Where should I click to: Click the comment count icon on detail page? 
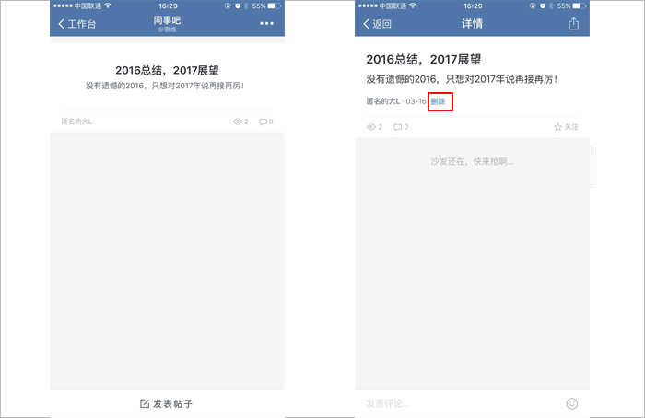[x=397, y=127]
